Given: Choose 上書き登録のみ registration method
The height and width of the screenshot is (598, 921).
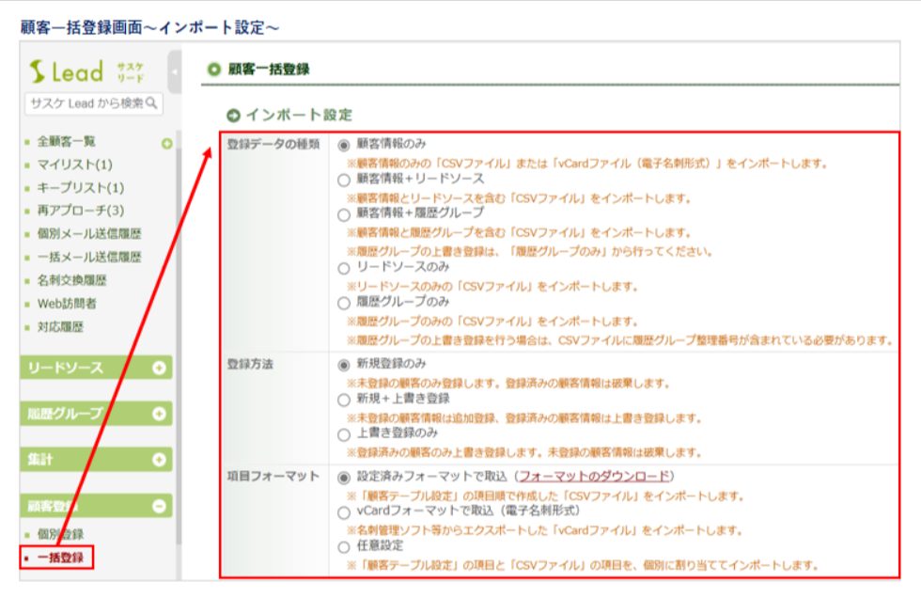Looking at the screenshot, I should pyautogui.click(x=344, y=433).
